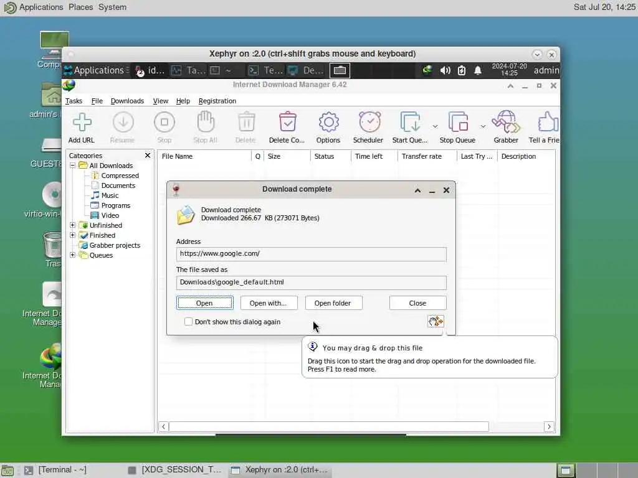Click the Stop toolbar icon
Image resolution: width=638 pixels, height=478 pixels.
pos(164,122)
